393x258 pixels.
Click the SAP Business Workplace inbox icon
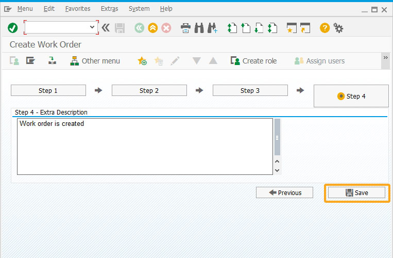pos(52,61)
